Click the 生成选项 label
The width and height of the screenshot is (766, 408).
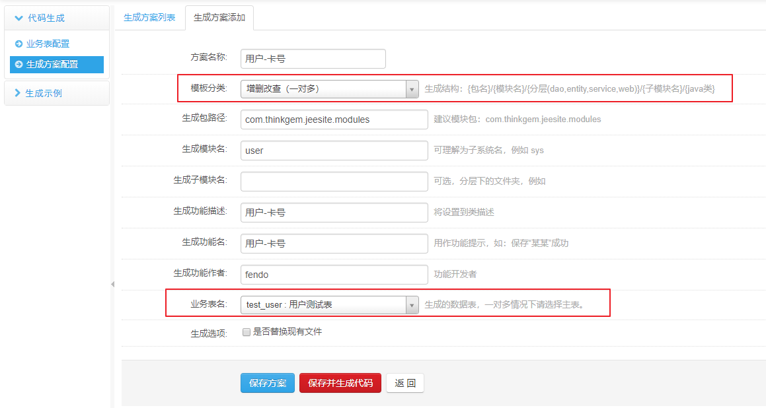point(209,333)
